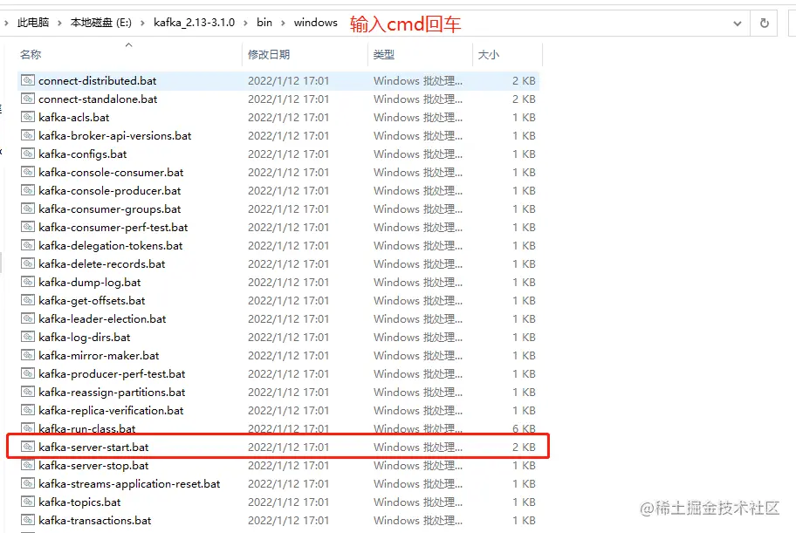Select the file name kafka-dump-log.bat
This screenshot has height=533, width=796.
pos(90,283)
